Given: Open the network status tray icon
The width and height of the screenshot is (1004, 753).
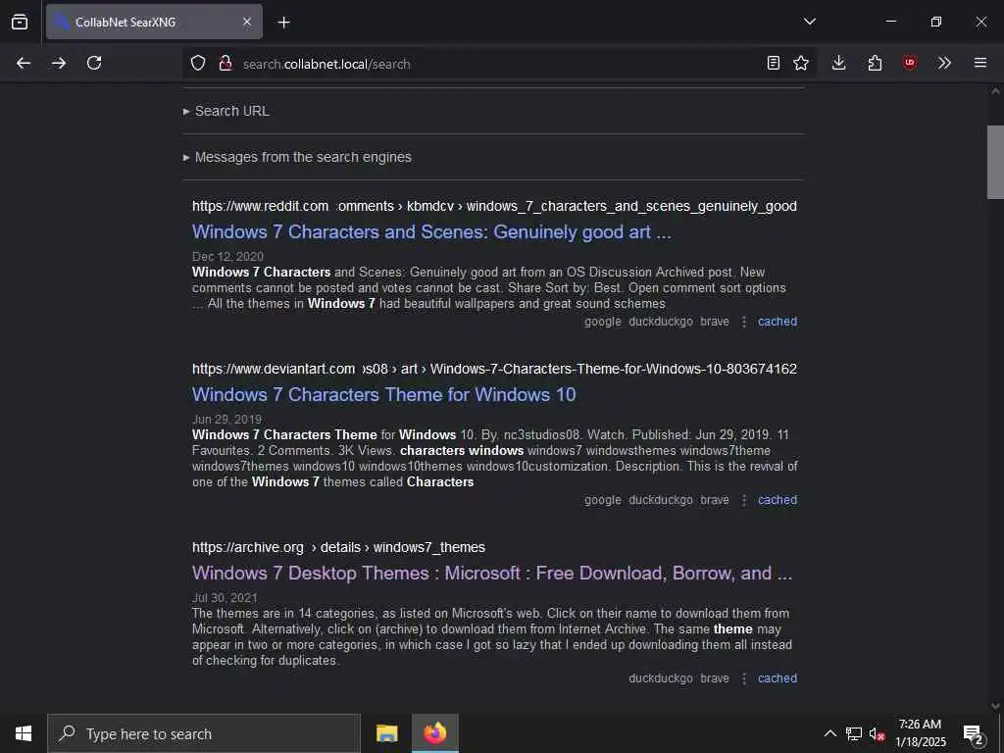Looking at the screenshot, I should [854, 733].
